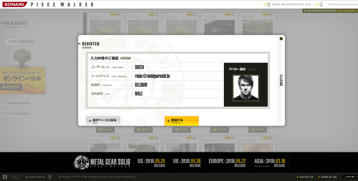This screenshot has width=358, height=181.
Task: Click the vertical CLOSE label on the dialog
Action: [x=281, y=80]
